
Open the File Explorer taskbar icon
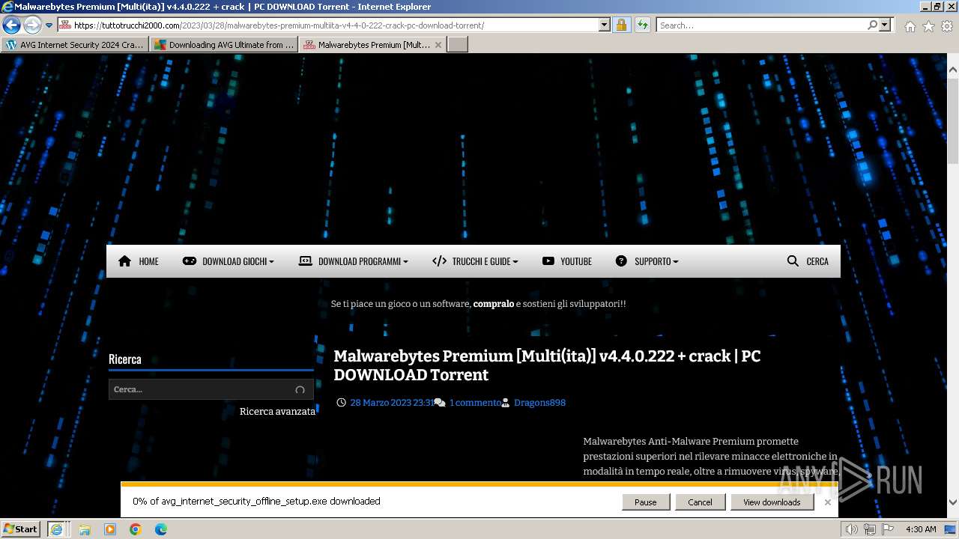[84, 529]
